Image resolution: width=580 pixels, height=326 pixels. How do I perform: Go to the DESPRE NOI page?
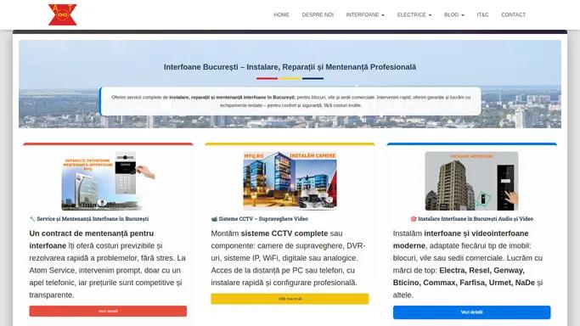point(318,14)
